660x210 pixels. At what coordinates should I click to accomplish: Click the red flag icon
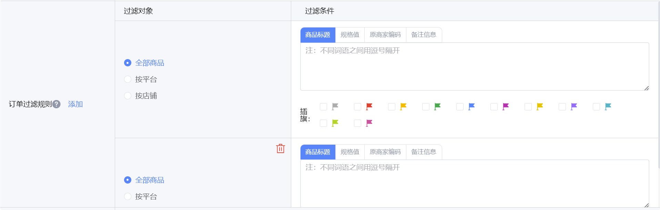click(369, 107)
